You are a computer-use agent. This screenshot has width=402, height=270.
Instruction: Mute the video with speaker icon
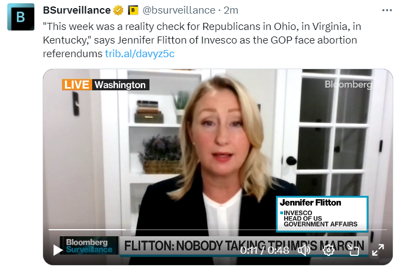point(304,250)
